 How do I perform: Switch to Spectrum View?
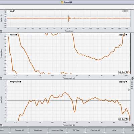point(57,130)
